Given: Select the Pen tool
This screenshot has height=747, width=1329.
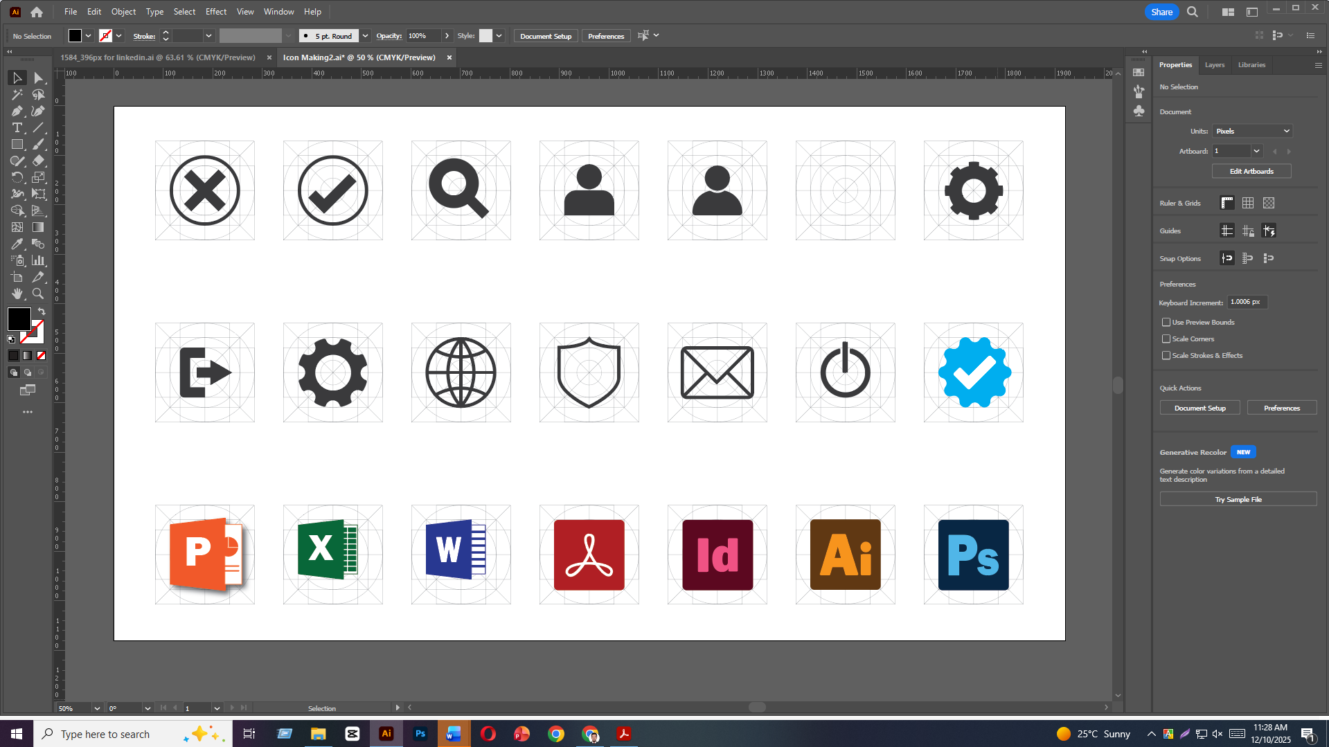Looking at the screenshot, I should [x=17, y=111].
